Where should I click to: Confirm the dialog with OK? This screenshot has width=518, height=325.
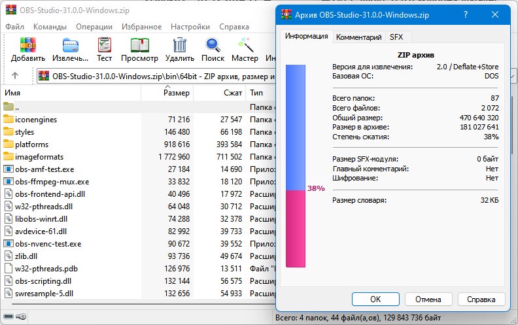pos(375,299)
